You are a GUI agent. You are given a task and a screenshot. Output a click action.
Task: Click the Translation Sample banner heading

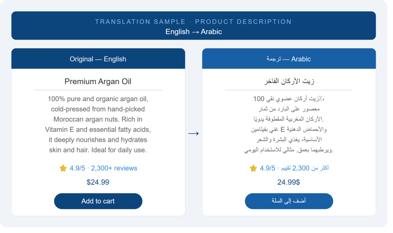[x=193, y=22]
